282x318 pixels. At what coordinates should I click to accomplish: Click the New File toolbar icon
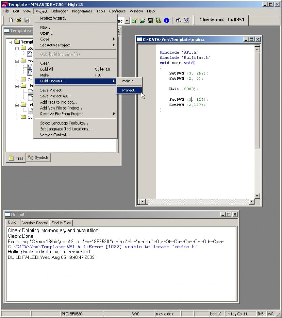(x=11, y=20)
